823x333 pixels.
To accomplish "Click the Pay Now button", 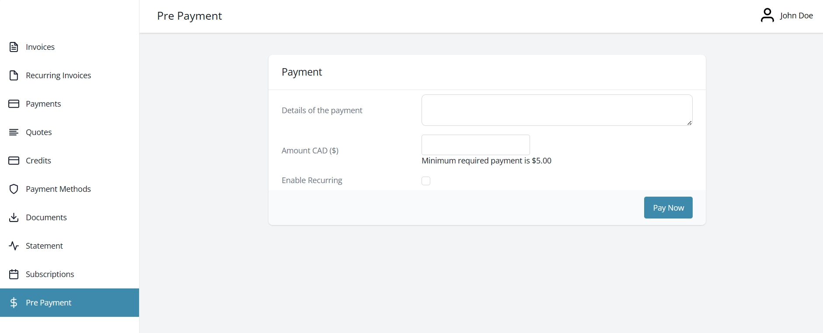I will point(668,208).
